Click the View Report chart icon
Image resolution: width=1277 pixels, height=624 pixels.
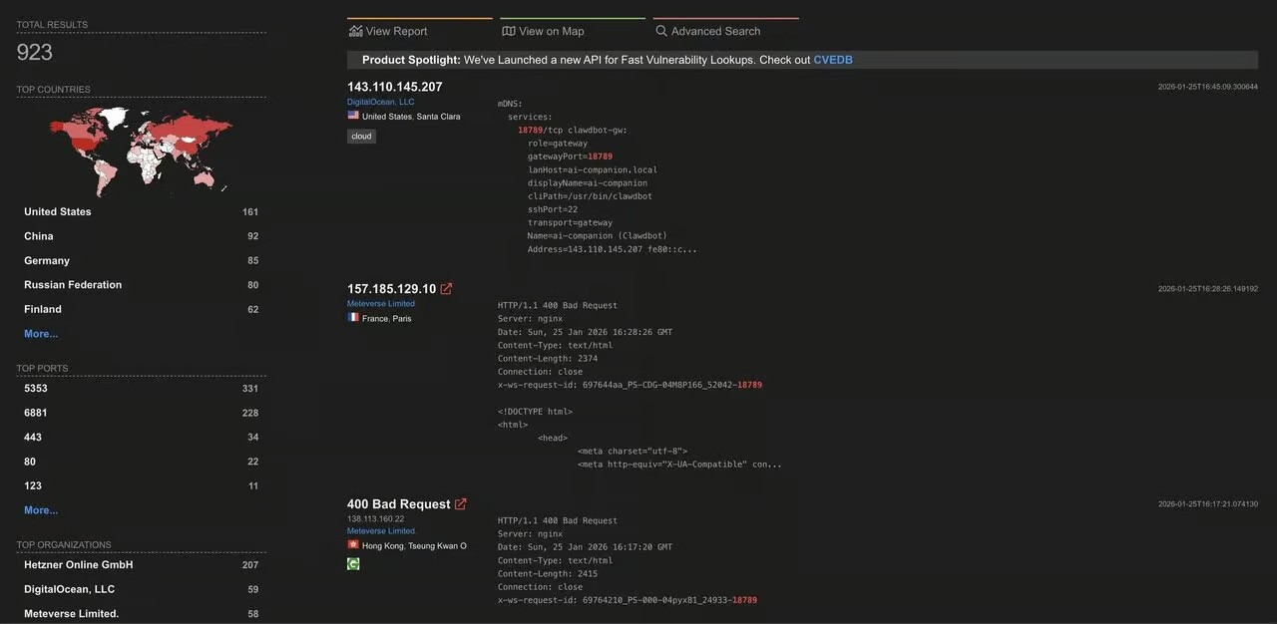[x=355, y=31]
